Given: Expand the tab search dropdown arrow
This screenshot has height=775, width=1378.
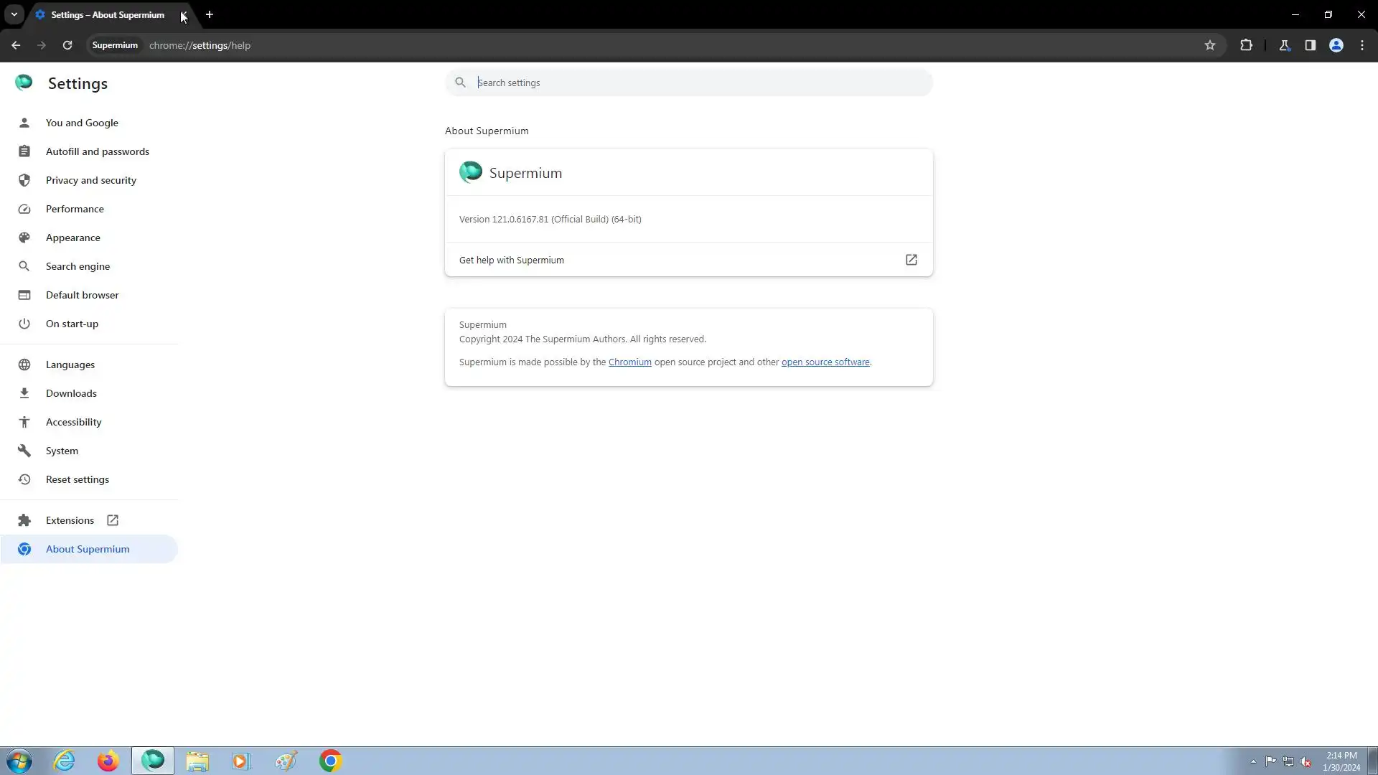Looking at the screenshot, I should [14, 14].
